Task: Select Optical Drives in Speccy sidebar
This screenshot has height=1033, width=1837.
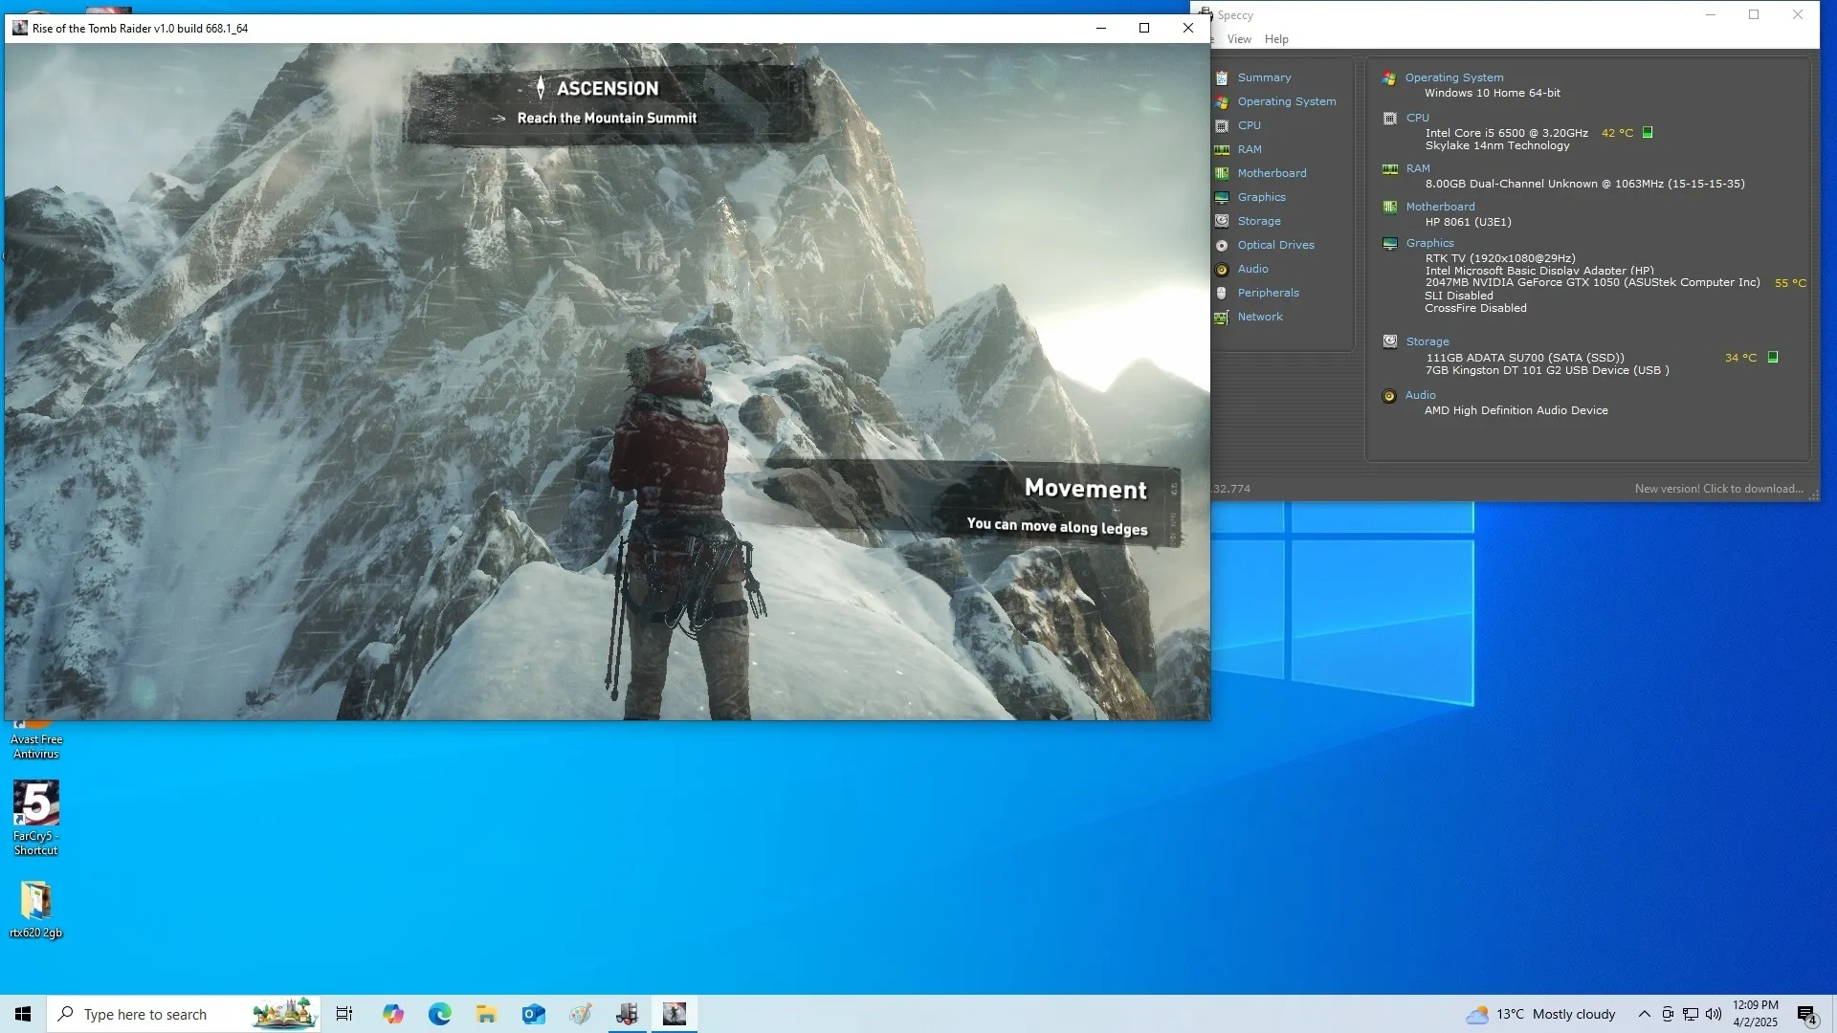Action: [1275, 245]
